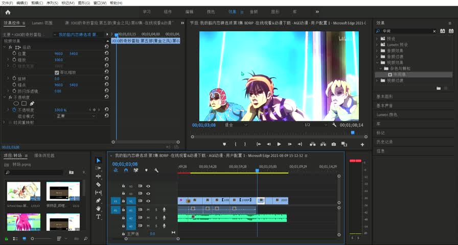
Task: Select the Hand tool
Action: 99,209
